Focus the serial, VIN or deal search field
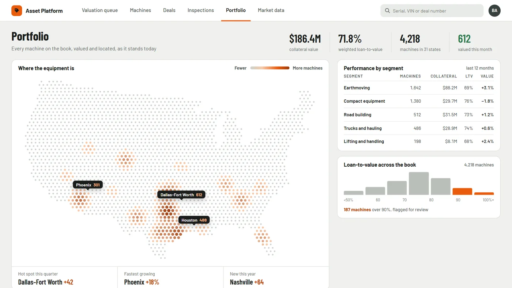This screenshot has height=288, width=512. pos(432,11)
